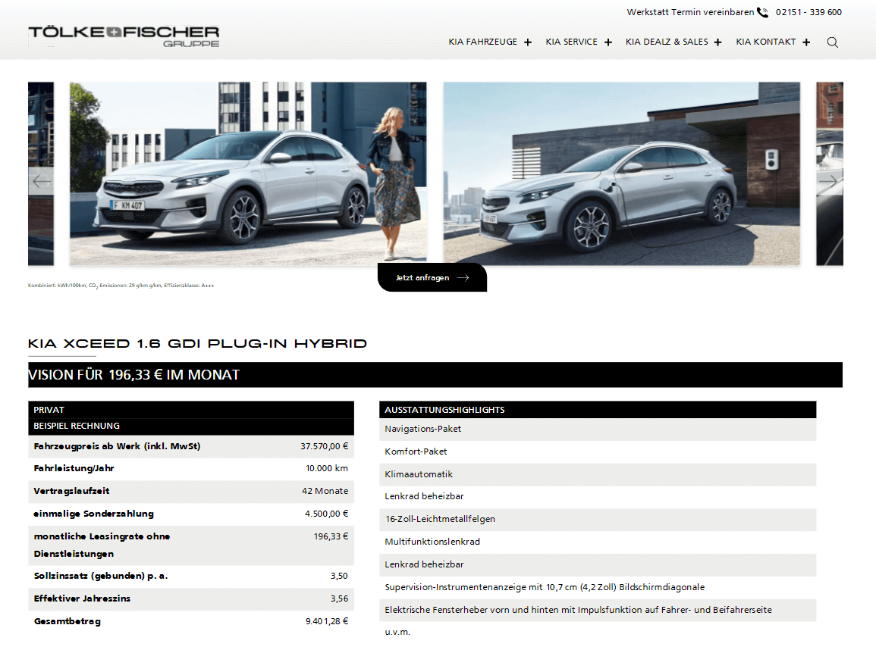This screenshot has width=876, height=650.
Task: Select the Navigations-Paket row
Action: click(598, 429)
